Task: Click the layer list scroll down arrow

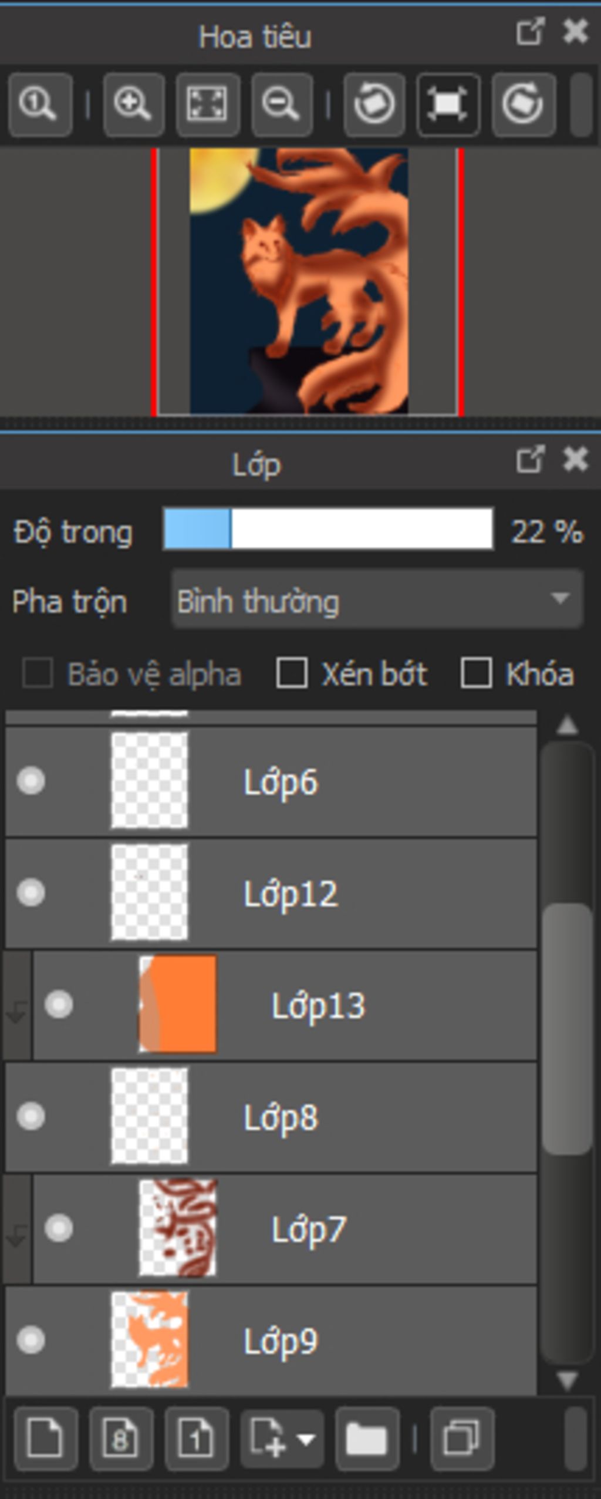Action: tap(567, 1380)
